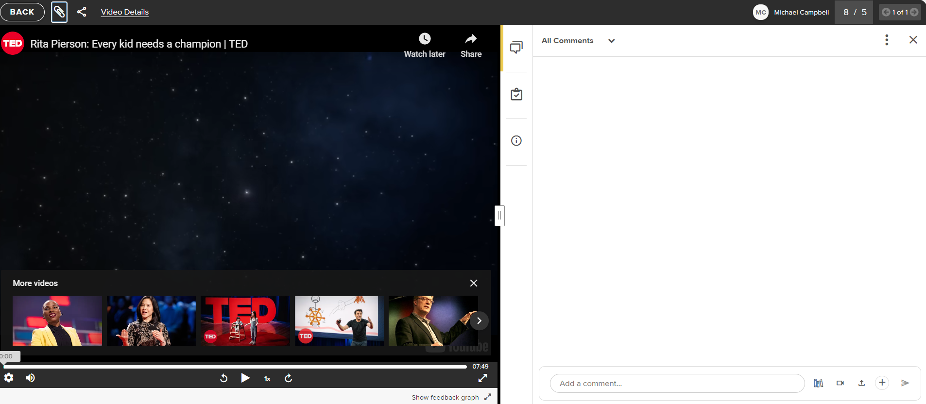Open the big red TED letters thumbnail
926x404 pixels.
pos(245,321)
